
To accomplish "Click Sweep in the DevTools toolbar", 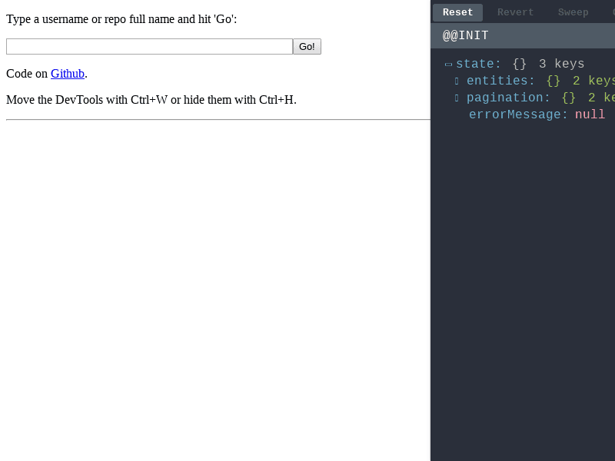I will coord(573,12).
